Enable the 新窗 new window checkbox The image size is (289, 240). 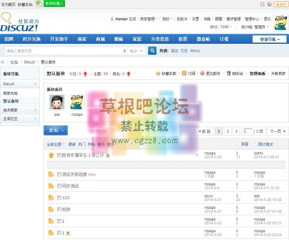(x=238, y=144)
